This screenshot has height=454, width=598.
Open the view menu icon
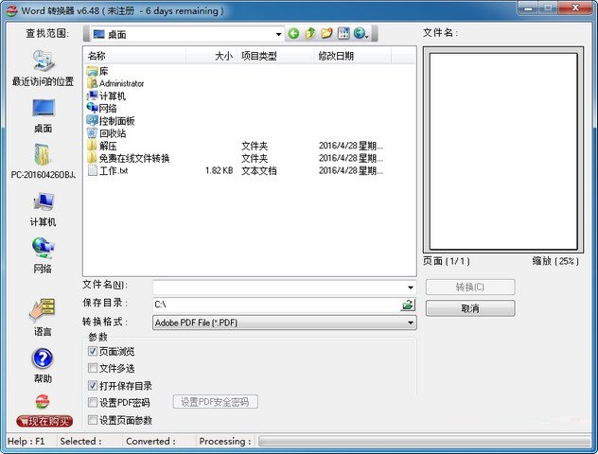coord(343,34)
